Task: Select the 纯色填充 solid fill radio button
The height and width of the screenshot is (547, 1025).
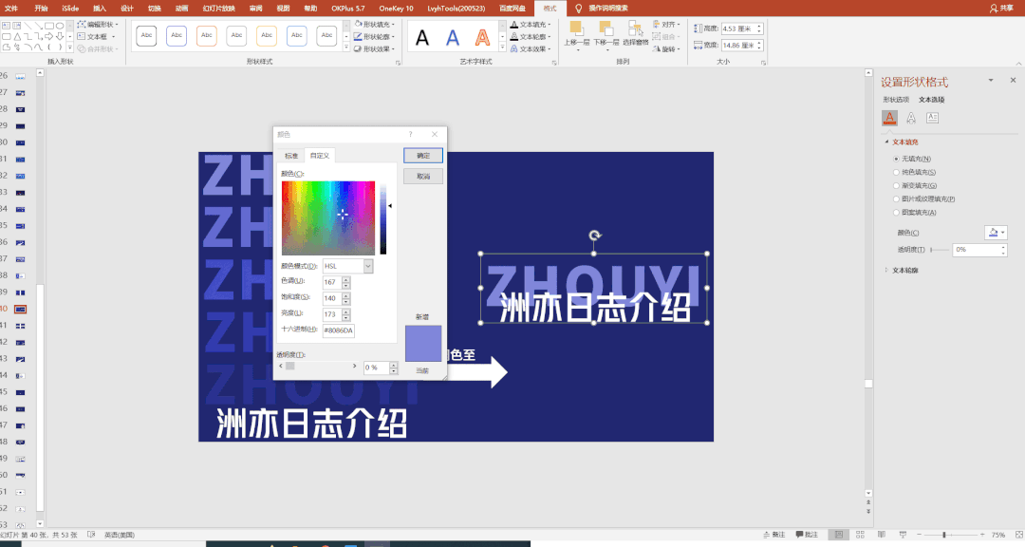Action: pos(896,172)
